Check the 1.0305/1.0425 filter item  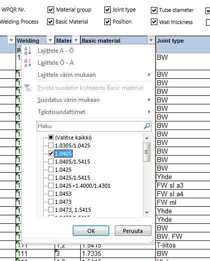[51, 146]
